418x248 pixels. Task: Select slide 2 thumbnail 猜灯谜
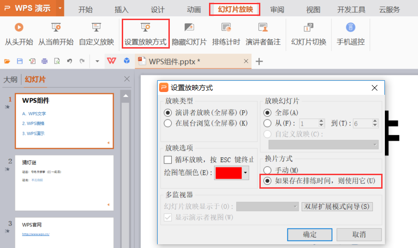coord(64,183)
